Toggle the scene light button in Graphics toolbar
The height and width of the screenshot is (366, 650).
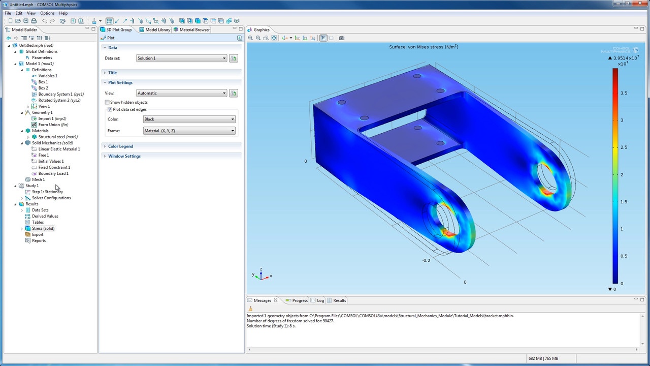click(x=323, y=38)
